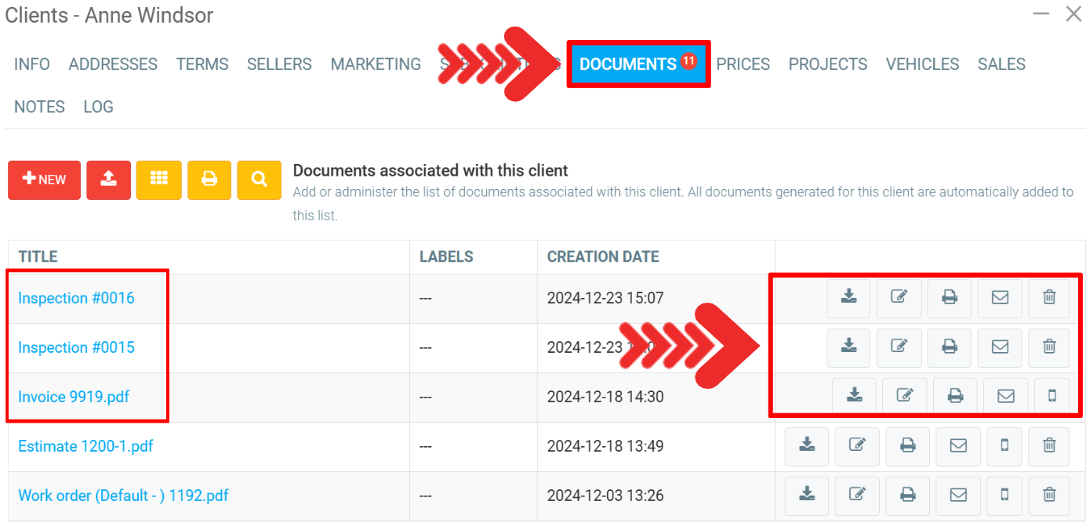The image size is (1086, 523).
Task: Go to the ADDRESSES tab
Action: 113,64
